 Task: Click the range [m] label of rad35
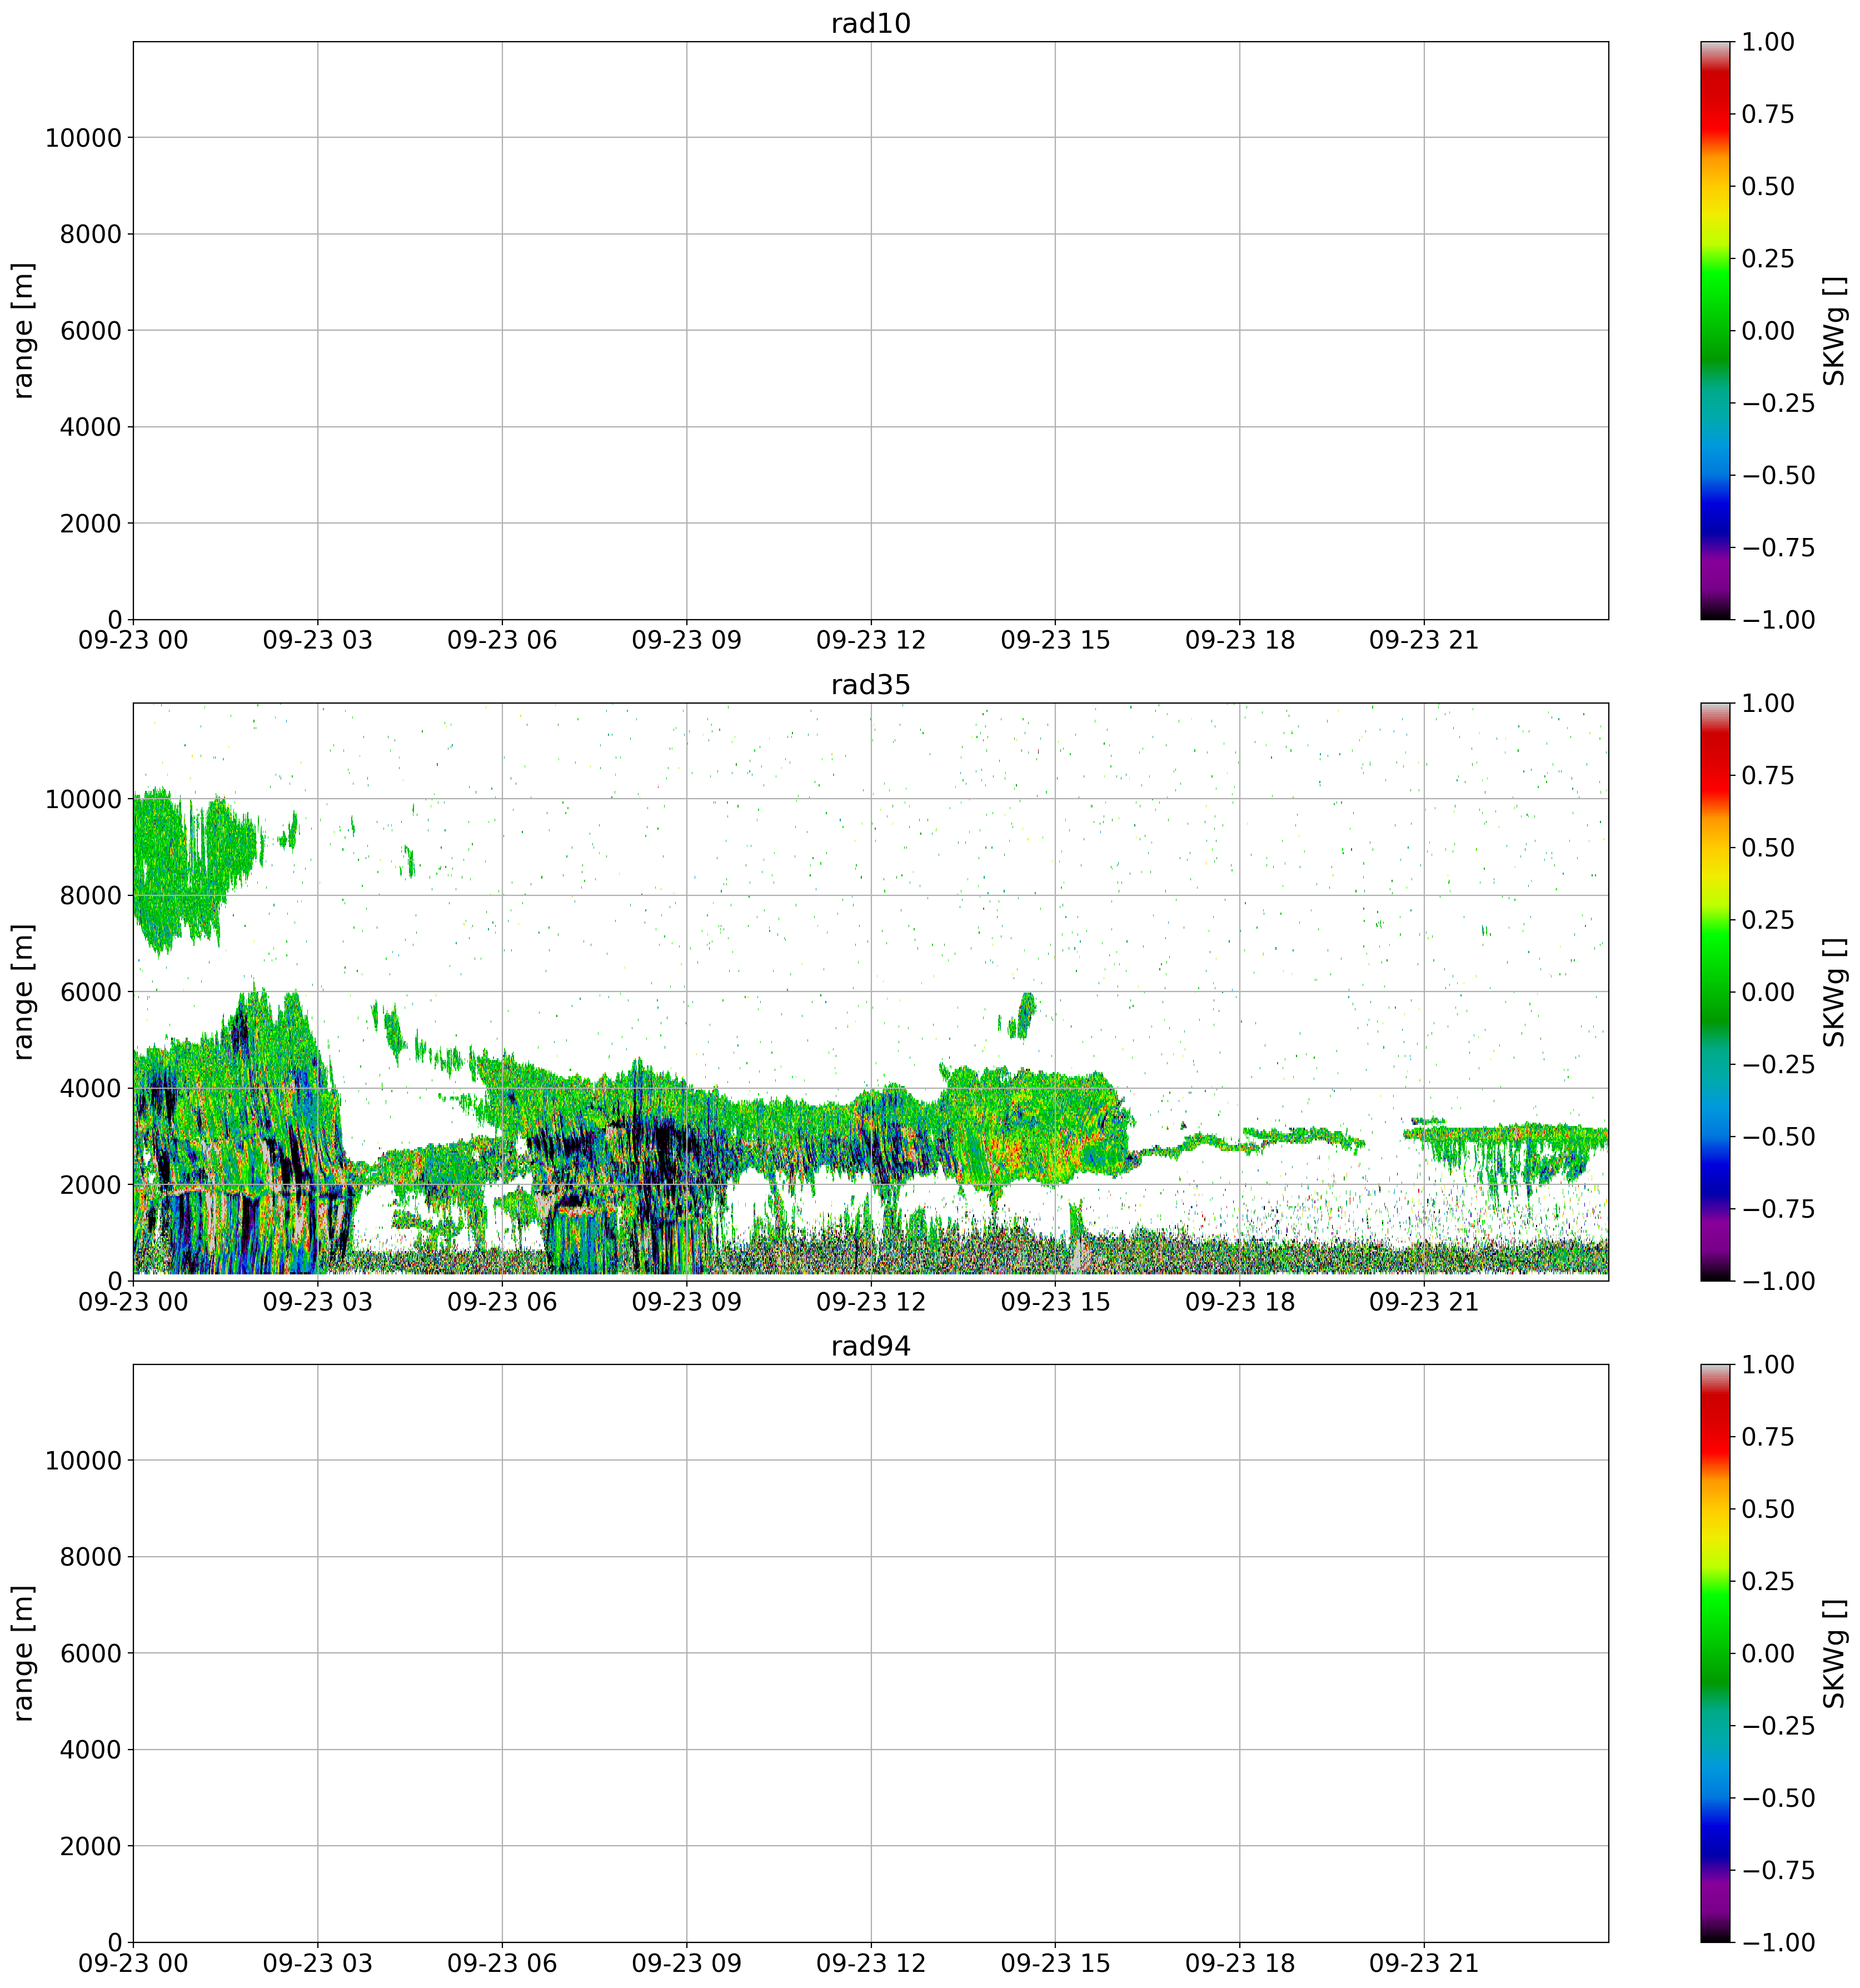coord(24,992)
